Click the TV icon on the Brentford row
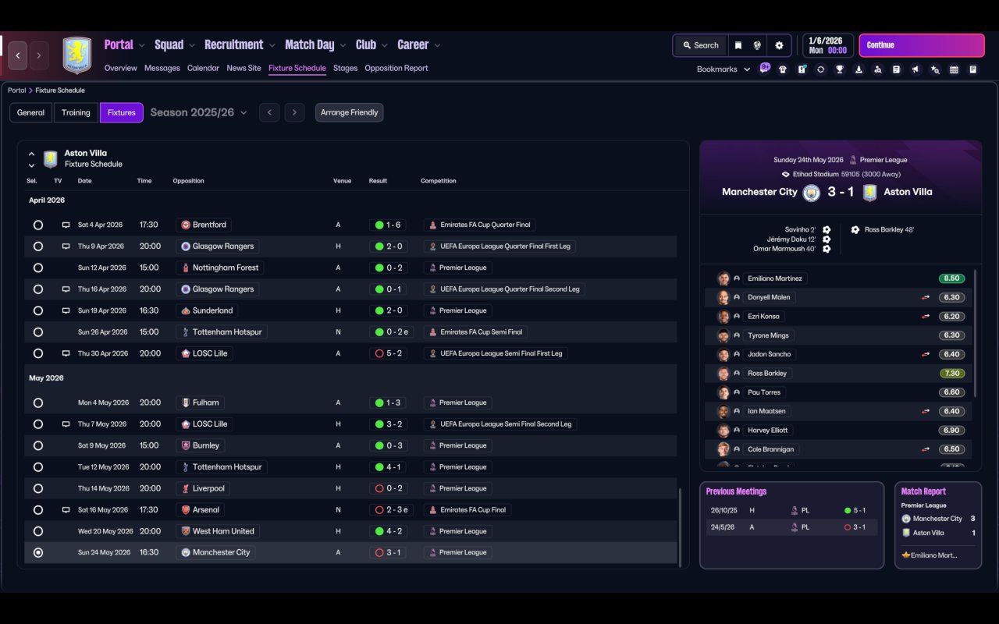 point(66,225)
